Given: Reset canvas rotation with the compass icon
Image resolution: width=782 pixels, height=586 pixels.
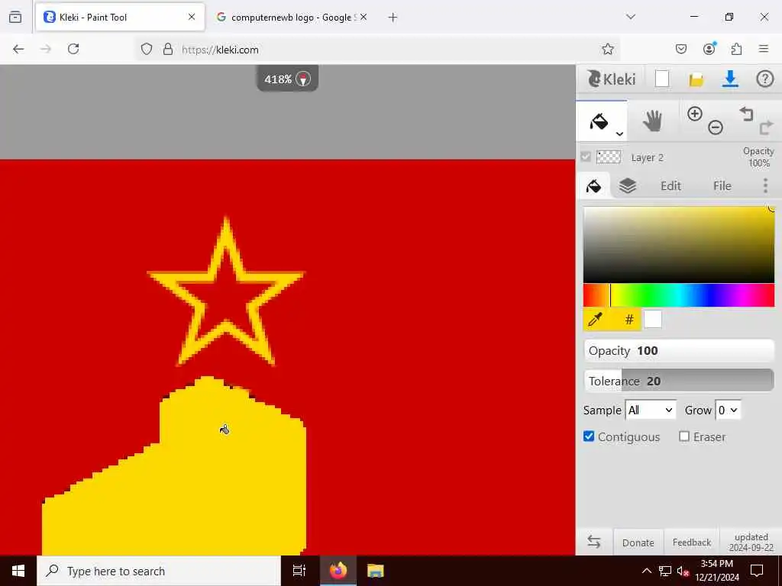Looking at the screenshot, I should 303,79.
